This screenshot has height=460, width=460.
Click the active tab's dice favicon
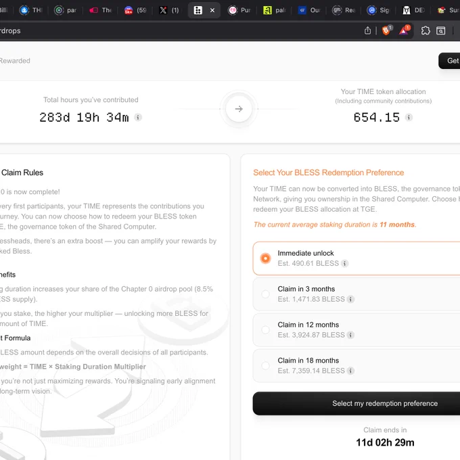198,10
